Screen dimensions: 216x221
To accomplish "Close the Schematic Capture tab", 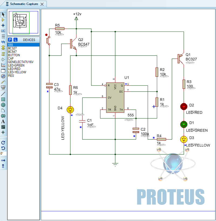I will (x=42, y=4).
